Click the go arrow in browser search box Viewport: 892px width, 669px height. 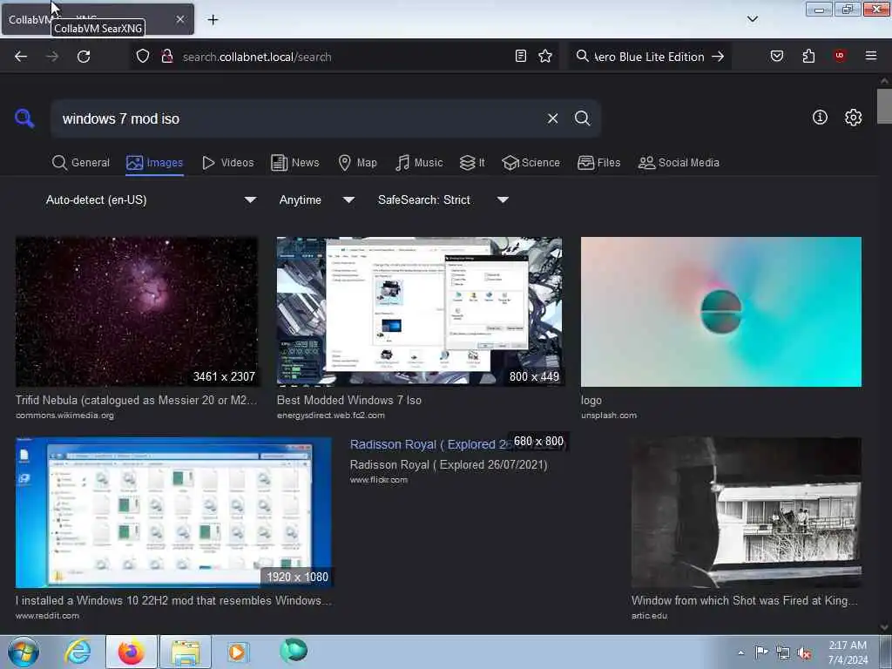(x=718, y=57)
